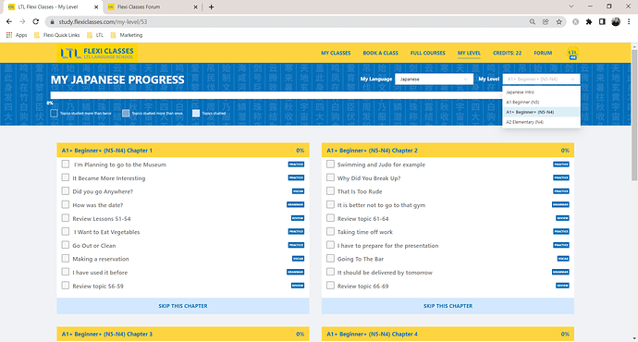
Task: Click Topics studied more than once swatch
Action: click(126, 113)
